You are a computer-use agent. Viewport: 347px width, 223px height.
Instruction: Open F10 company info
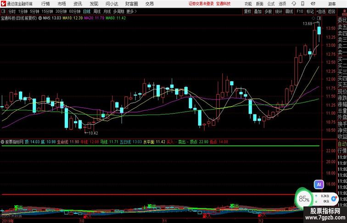coord(300,11)
